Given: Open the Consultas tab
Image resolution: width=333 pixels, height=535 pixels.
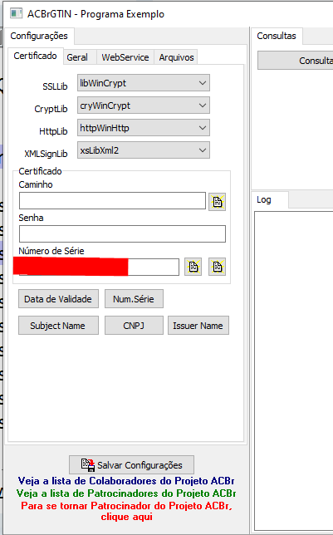Looking at the screenshot, I should point(277,36).
